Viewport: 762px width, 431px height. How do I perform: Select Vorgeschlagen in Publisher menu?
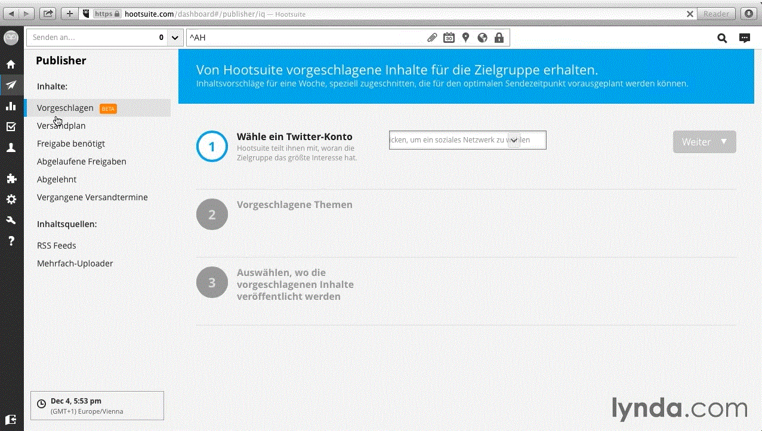point(65,108)
